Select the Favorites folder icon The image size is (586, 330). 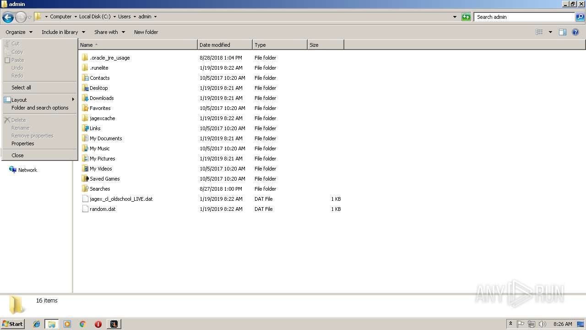click(x=85, y=108)
